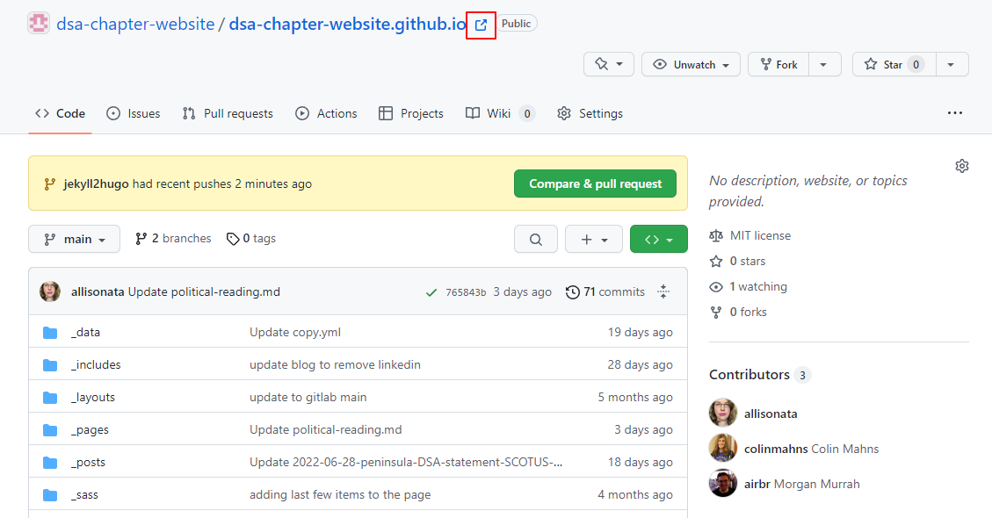Viewport: 992px width, 518px height.
Task: Open the main branch selector
Action: 74,239
